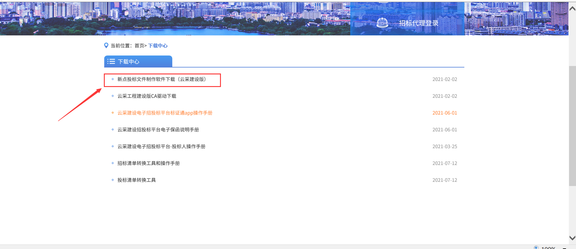Click the vertical scrollbar thumb
The width and height of the screenshot is (576, 249).
572,126
